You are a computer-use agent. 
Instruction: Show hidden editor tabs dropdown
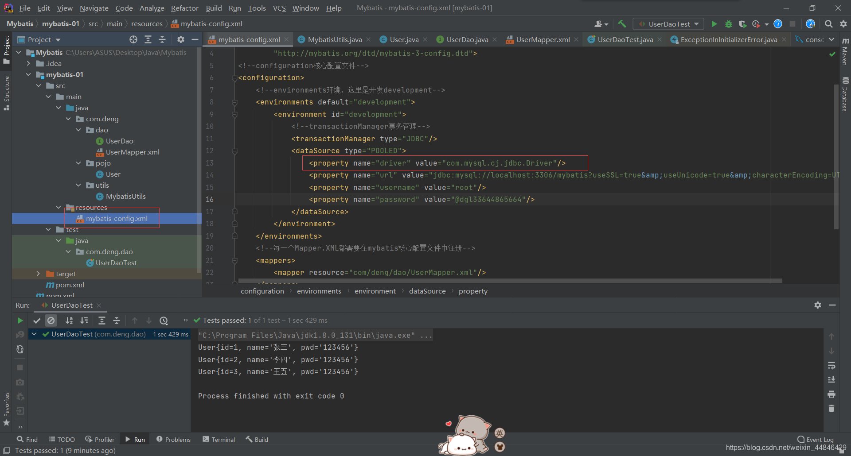tap(831, 39)
